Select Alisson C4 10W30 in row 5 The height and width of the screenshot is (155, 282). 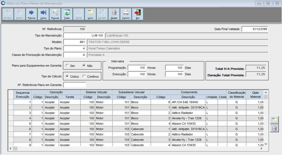(188, 124)
